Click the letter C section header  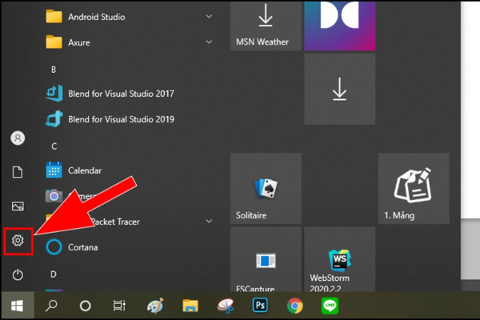54,146
